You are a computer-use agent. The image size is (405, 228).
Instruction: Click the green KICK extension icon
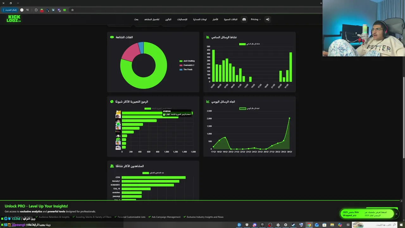(x=65, y=10)
